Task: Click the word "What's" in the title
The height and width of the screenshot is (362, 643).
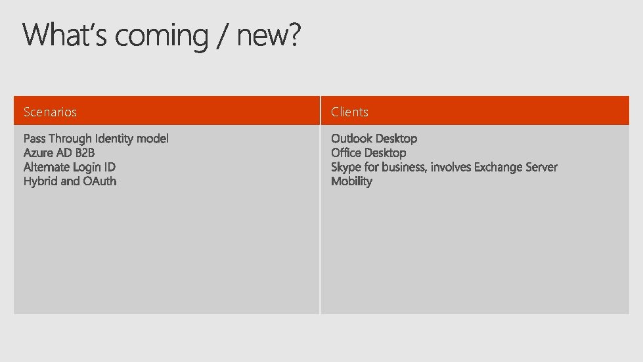Action: pyautogui.click(x=65, y=34)
